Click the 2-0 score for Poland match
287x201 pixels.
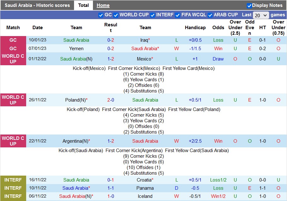(x=111, y=100)
